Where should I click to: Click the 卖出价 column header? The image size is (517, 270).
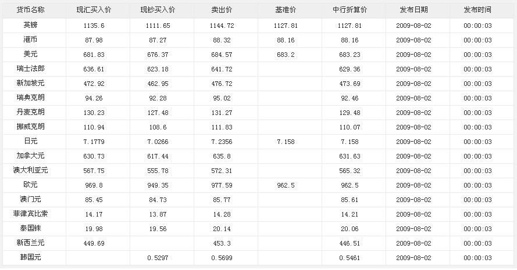[x=222, y=10]
